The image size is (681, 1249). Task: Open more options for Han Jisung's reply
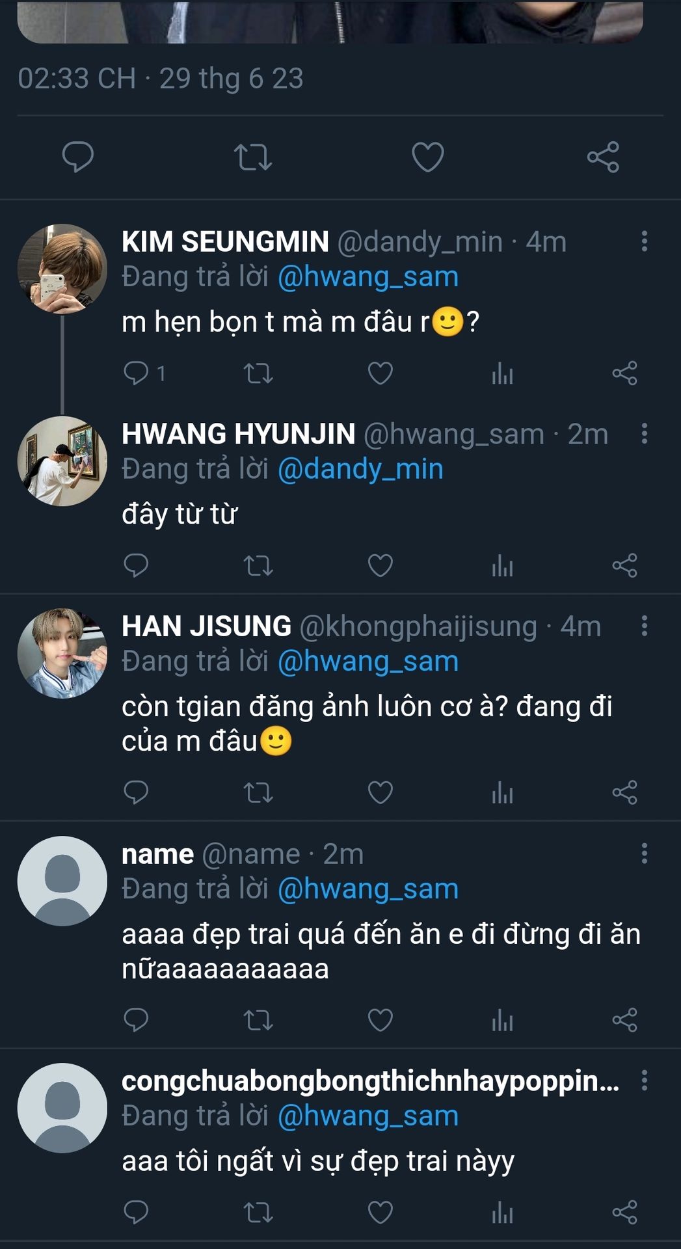click(x=644, y=626)
